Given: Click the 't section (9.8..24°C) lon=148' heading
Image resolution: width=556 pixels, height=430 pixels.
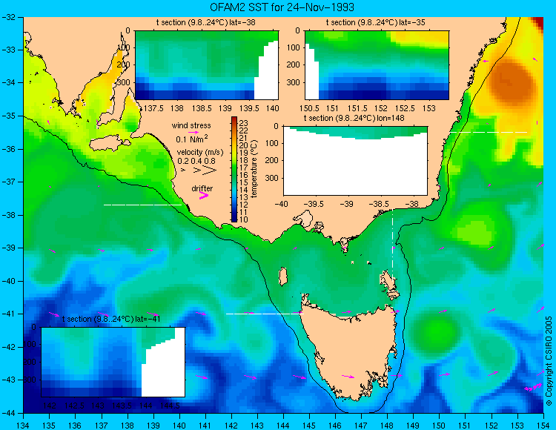Looking at the screenshot, I should (x=354, y=118).
